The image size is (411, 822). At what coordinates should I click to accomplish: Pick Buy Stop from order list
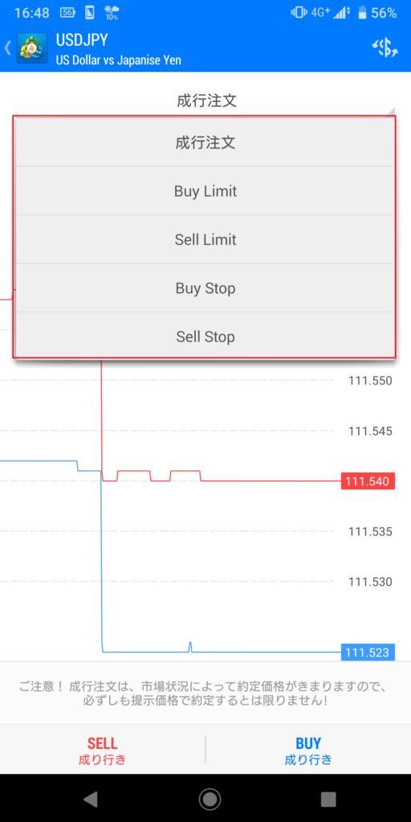[x=205, y=288]
